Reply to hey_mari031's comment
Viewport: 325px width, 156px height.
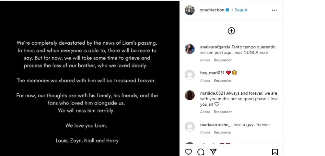click(222, 80)
